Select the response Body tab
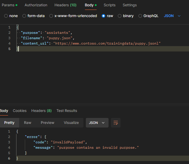 [x=4, y=111]
